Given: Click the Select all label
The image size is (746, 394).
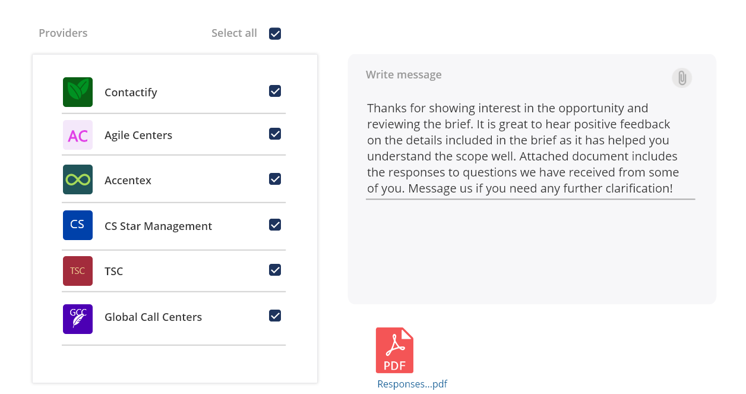Looking at the screenshot, I should (x=234, y=33).
